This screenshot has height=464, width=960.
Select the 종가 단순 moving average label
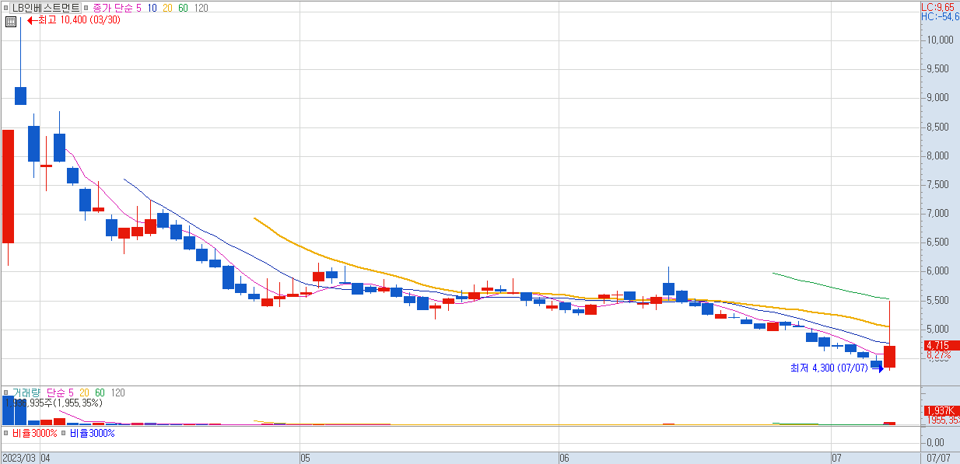[112, 7]
